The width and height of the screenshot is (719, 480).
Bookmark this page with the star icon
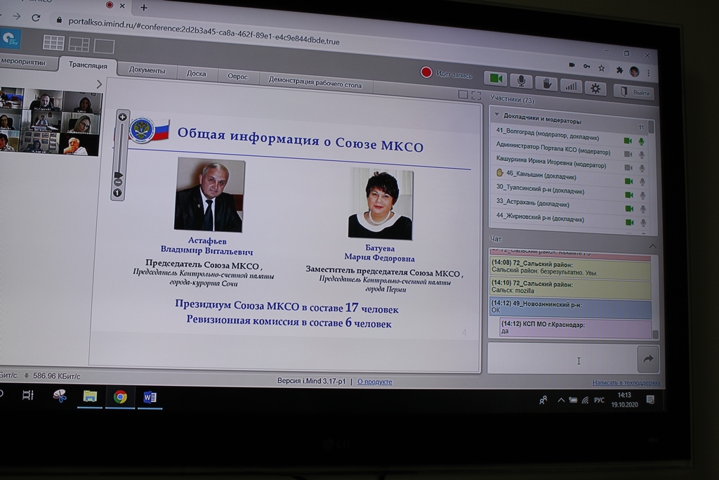(602, 68)
